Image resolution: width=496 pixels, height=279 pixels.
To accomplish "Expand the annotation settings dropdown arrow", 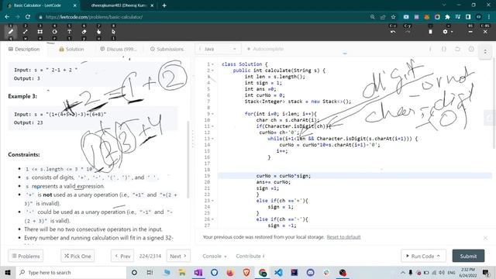I will [x=452, y=32].
